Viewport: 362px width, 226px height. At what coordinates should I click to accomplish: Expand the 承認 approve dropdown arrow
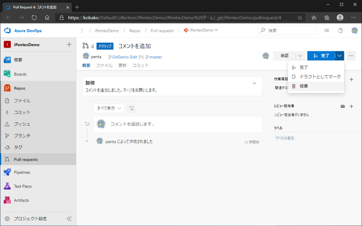tap(300, 56)
